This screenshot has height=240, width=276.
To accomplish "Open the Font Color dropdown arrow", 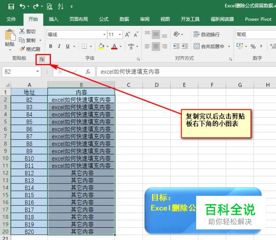I will pyautogui.click(x=121, y=46).
